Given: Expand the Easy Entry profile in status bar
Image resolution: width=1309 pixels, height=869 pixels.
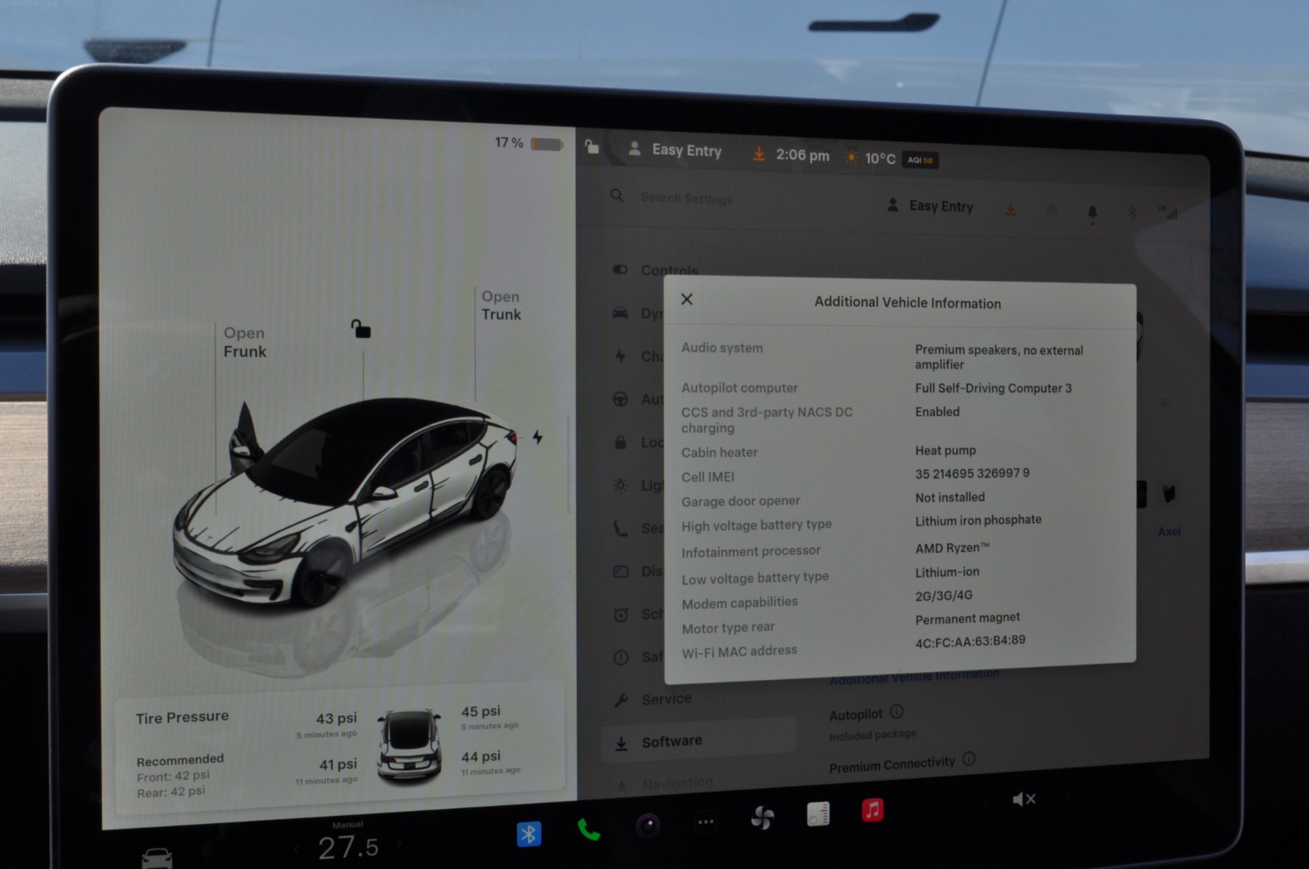Looking at the screenshot, I should [676, 150].
